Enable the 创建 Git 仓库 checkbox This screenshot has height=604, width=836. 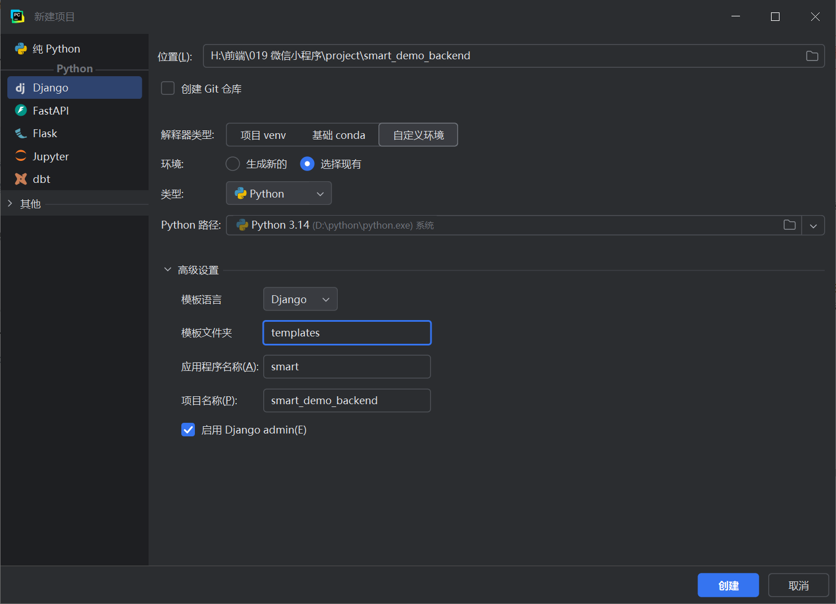click(168, 89)
